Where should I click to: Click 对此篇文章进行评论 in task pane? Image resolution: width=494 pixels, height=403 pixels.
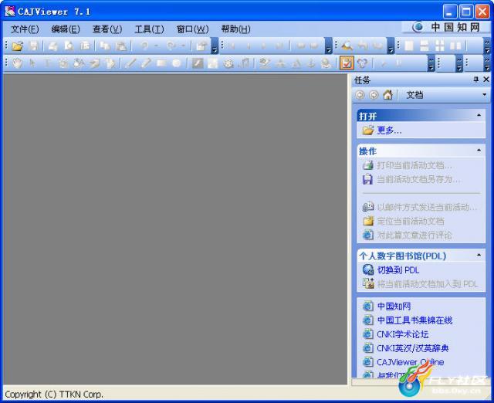(414, 235)
